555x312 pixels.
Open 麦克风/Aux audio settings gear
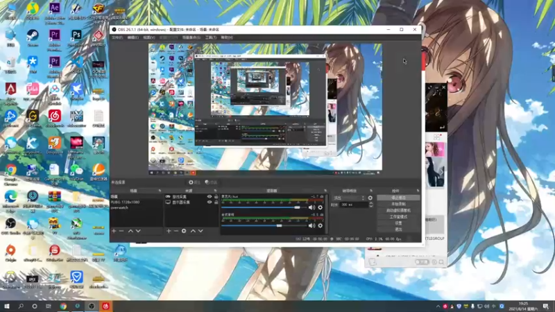321,207
